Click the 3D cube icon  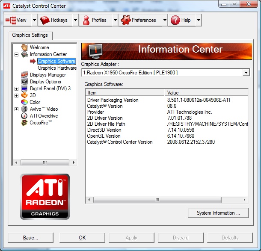pyautogui.click(x=24, y=95)
